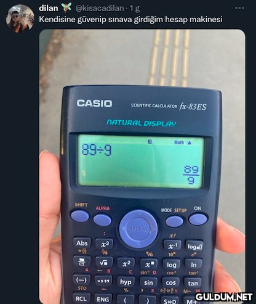Screen dimensions: 256x304
Task: Open the dilan display name link
Action: (x=49, y=8)
